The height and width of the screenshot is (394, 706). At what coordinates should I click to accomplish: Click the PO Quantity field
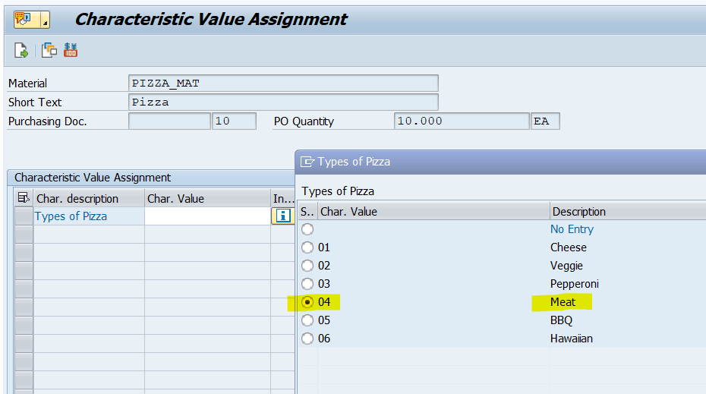click(x=461, y=121)
